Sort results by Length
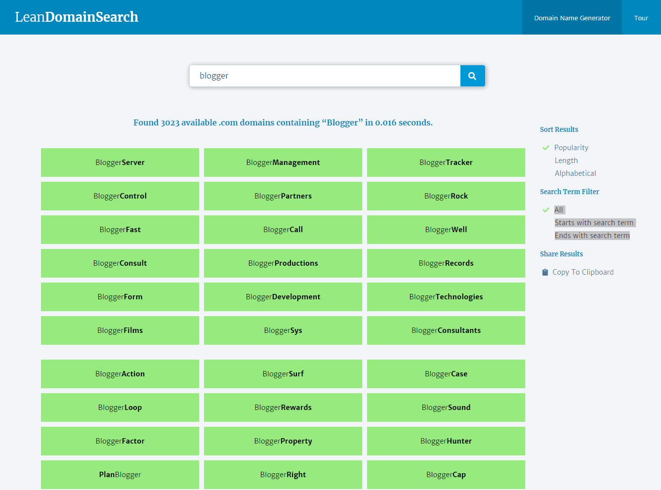 (566, 161)
